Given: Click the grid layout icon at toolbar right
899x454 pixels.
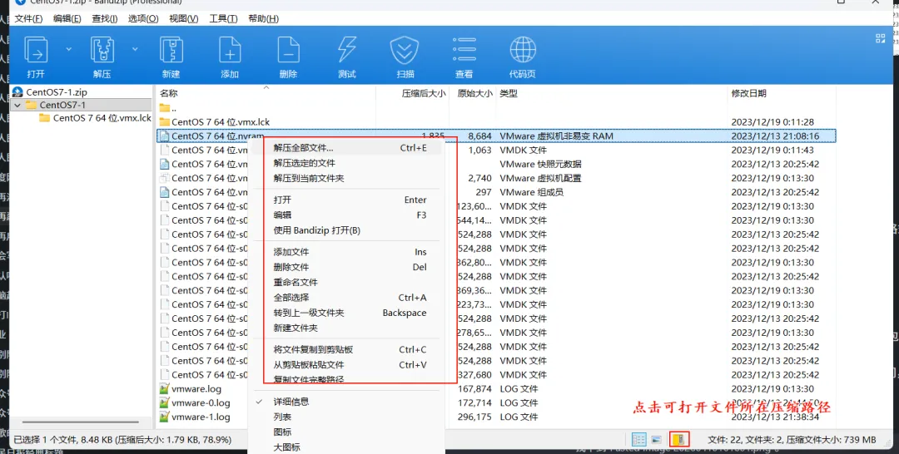Looking at the screenshot, I should point(881,38).
